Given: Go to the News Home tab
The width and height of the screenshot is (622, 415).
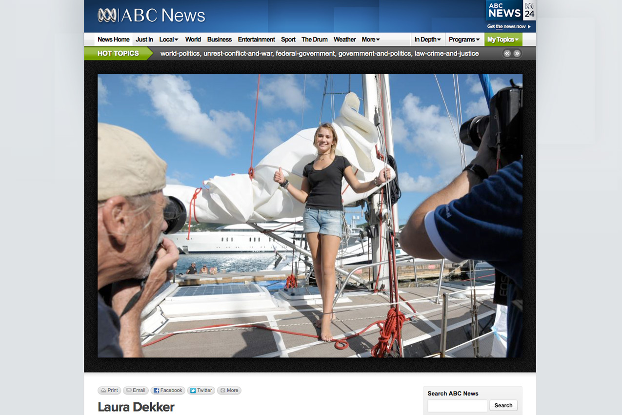Looking at the screenshot, I should click(x=113, y=40).
